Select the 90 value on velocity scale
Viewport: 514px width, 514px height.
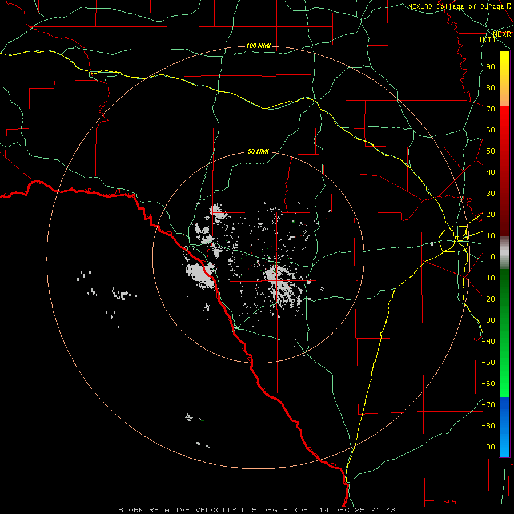pyautogui.click(x=491, y=67)
